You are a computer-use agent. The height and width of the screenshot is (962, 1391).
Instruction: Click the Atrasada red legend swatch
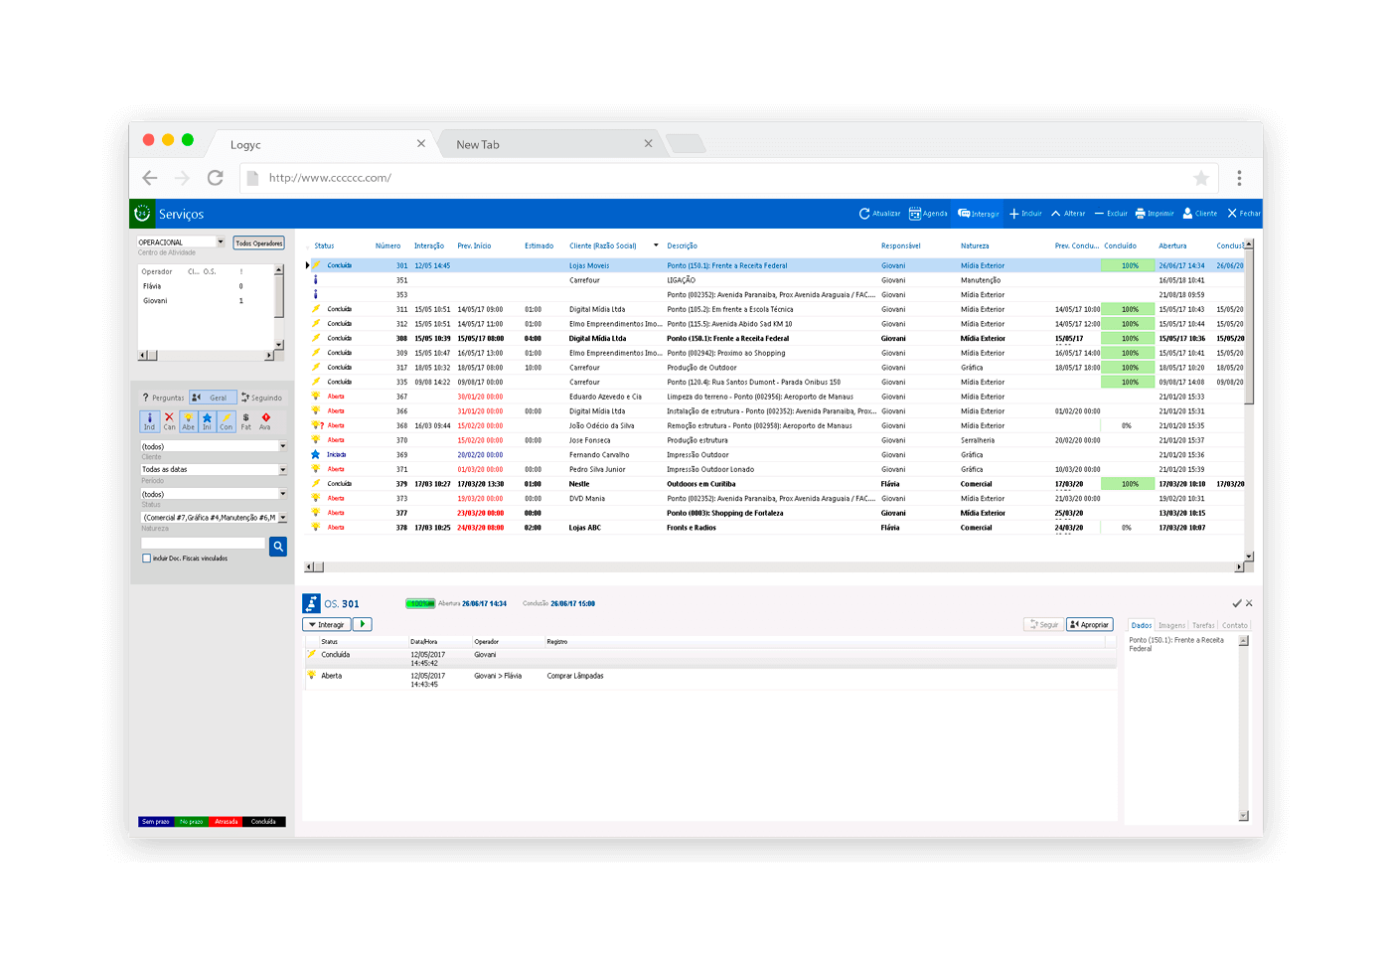tap(227, 822)
